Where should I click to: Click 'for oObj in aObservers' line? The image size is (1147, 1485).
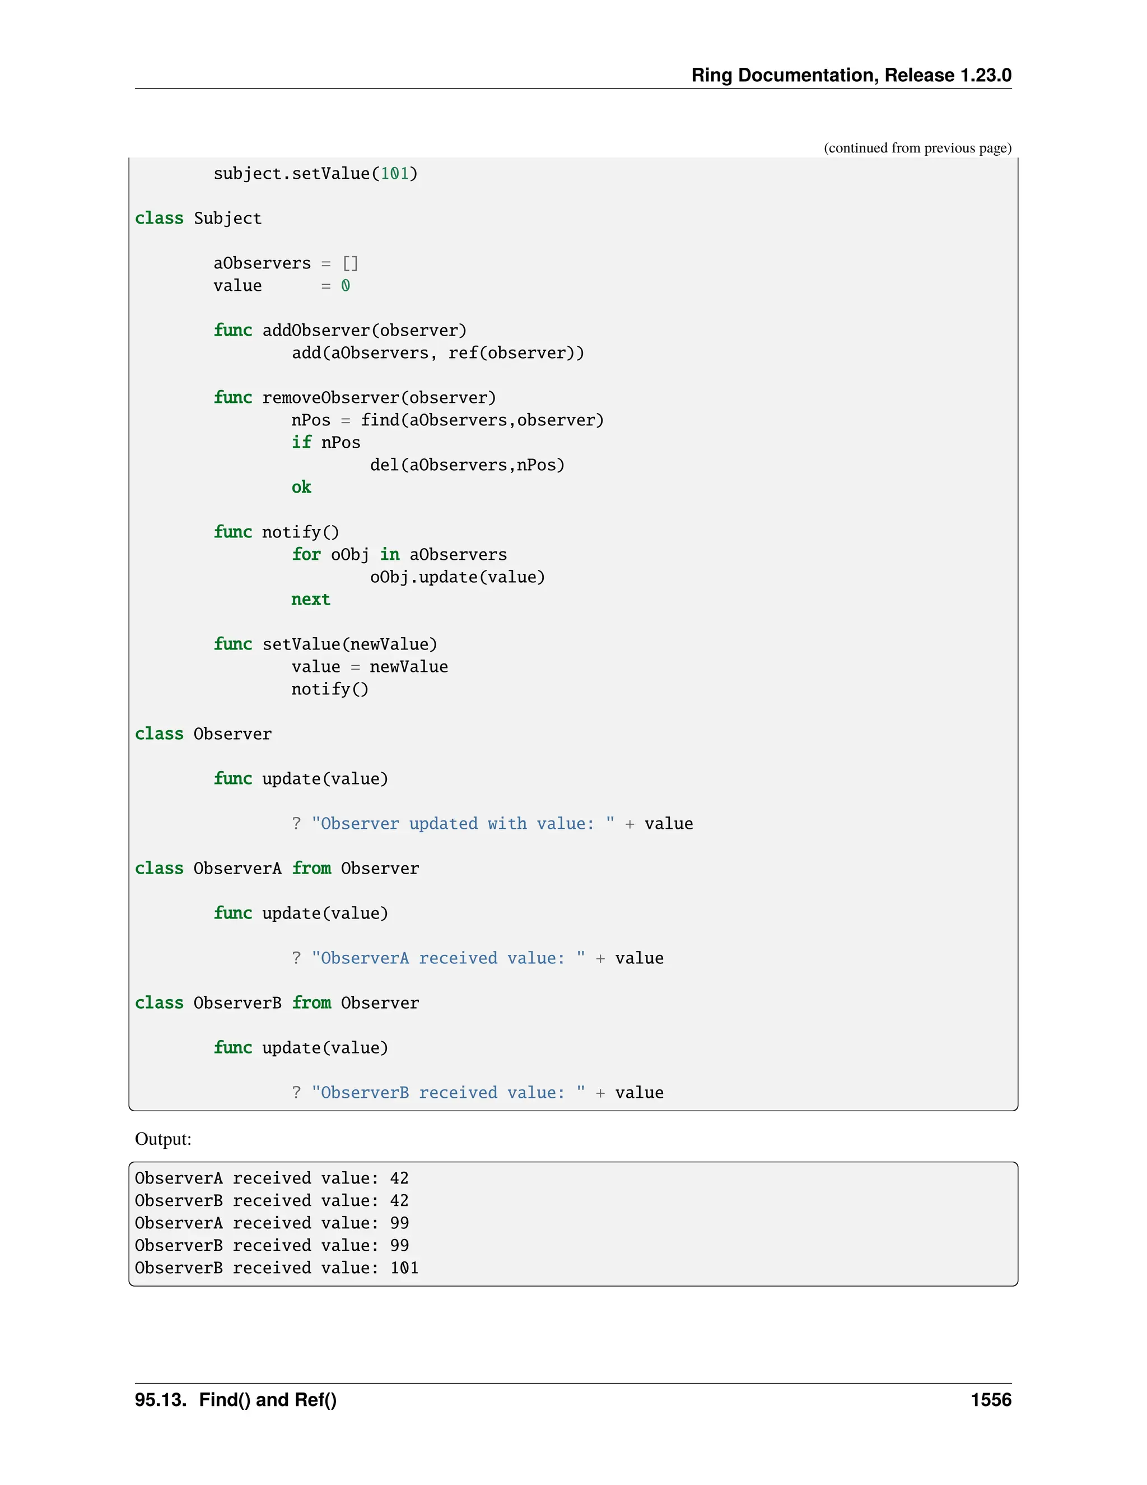tap(399, 554)
